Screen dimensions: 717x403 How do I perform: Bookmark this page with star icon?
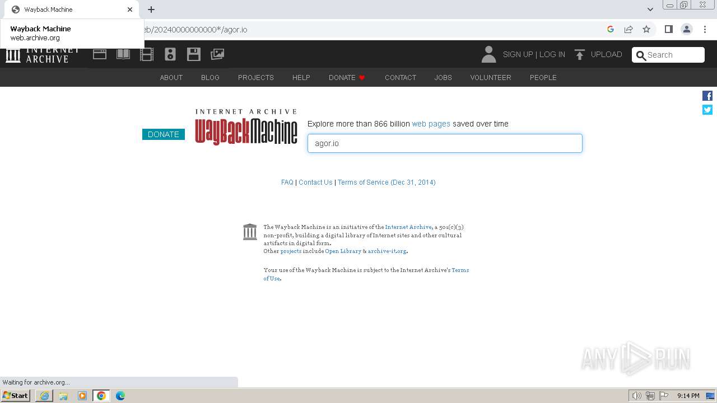(646, 29)
